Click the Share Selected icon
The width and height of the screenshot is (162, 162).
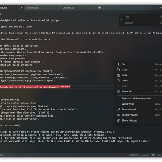coord(118,120)
